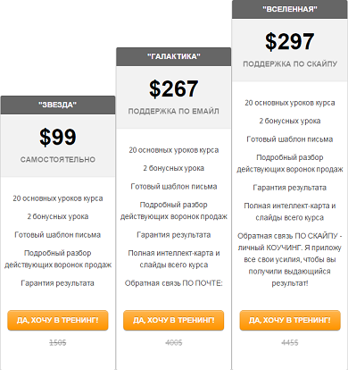This screenshot has width=348, height=370.
Task: Click the "САМОСТОЯТЕЛЬНО" subtitle
Action: (58, 159)
